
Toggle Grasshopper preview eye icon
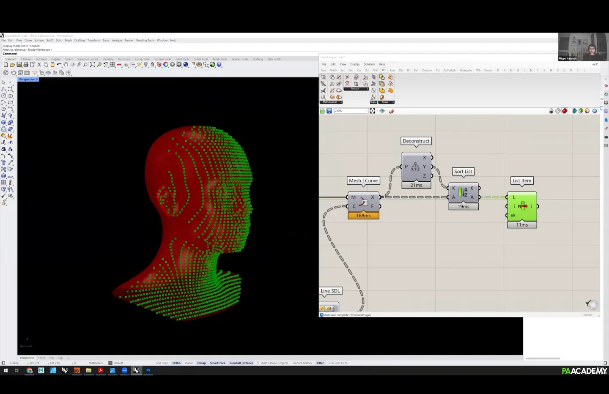[x=382, y=111]
